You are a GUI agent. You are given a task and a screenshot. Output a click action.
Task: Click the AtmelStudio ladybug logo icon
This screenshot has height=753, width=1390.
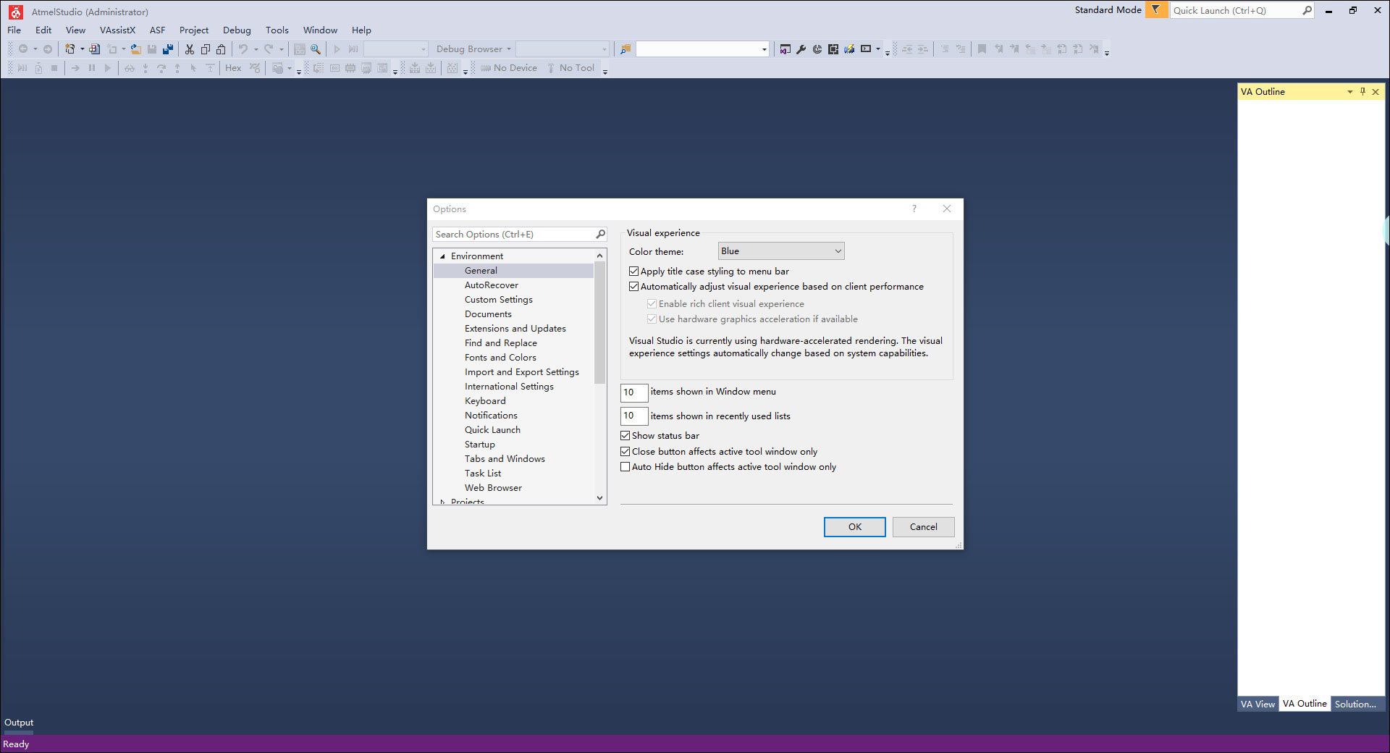[x=15, y=12]
